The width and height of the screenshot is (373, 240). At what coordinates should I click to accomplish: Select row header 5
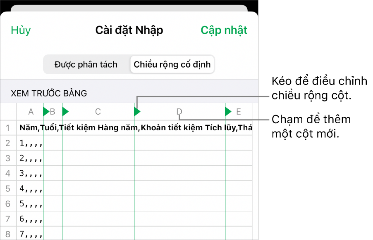click(x=8, y=188)
